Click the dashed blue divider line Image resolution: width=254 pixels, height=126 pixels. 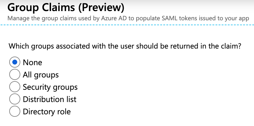(127, 25)
